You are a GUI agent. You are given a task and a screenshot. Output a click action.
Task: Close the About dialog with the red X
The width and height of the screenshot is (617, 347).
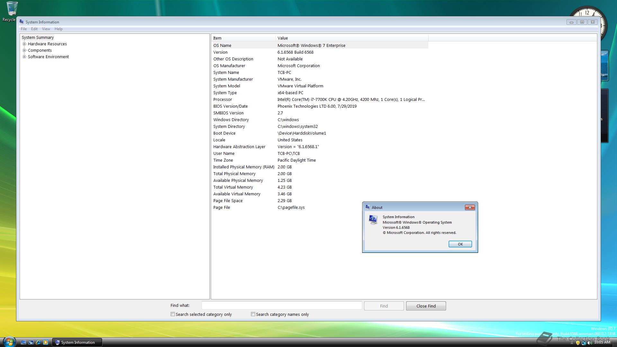coord(470,207)
